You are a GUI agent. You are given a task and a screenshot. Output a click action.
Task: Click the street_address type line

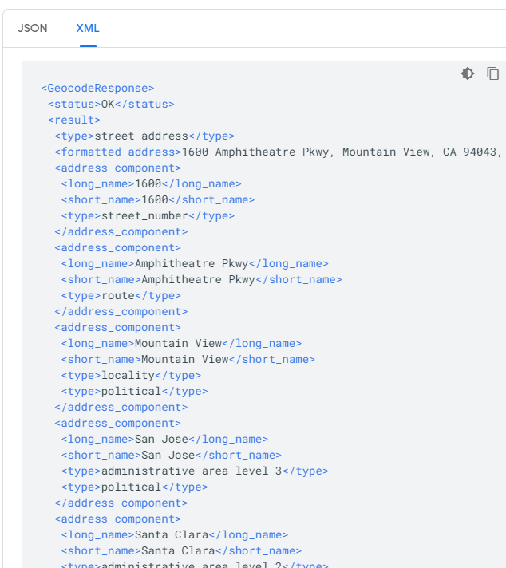pyautogui.click(x=144, y=136)
